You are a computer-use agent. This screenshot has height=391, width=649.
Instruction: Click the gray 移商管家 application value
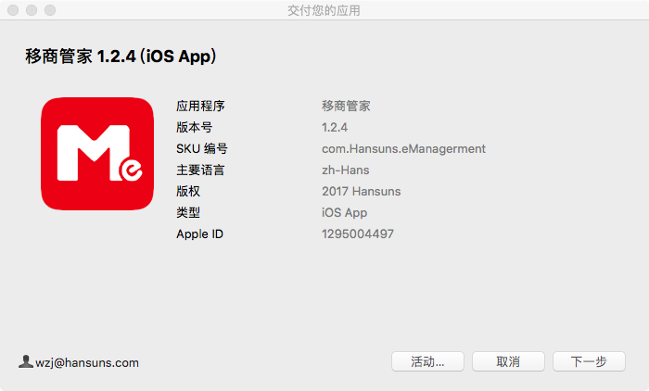(x=346, y=106)
